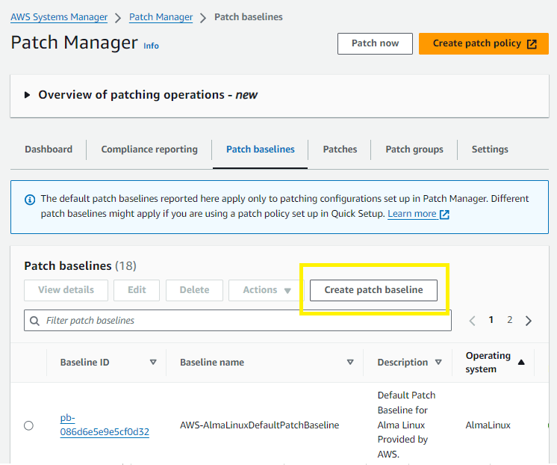This screenshot has height=465, width=557.
Task: Follow the Learn more link
Action: [412, 214]
